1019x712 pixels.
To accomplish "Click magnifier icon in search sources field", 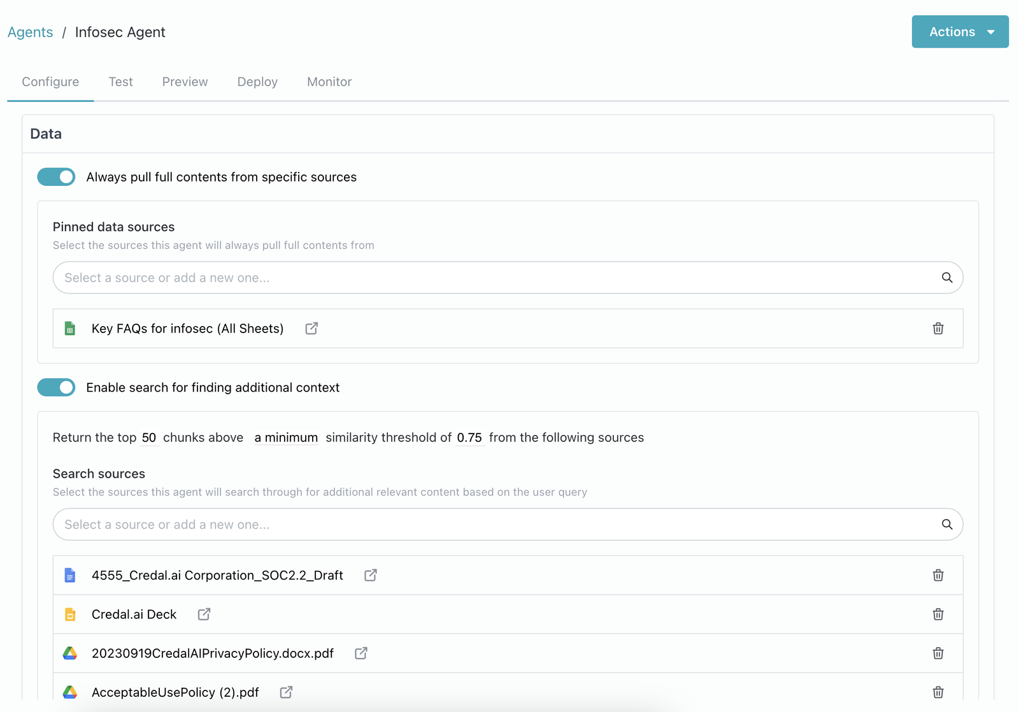I will click(947, 524).
